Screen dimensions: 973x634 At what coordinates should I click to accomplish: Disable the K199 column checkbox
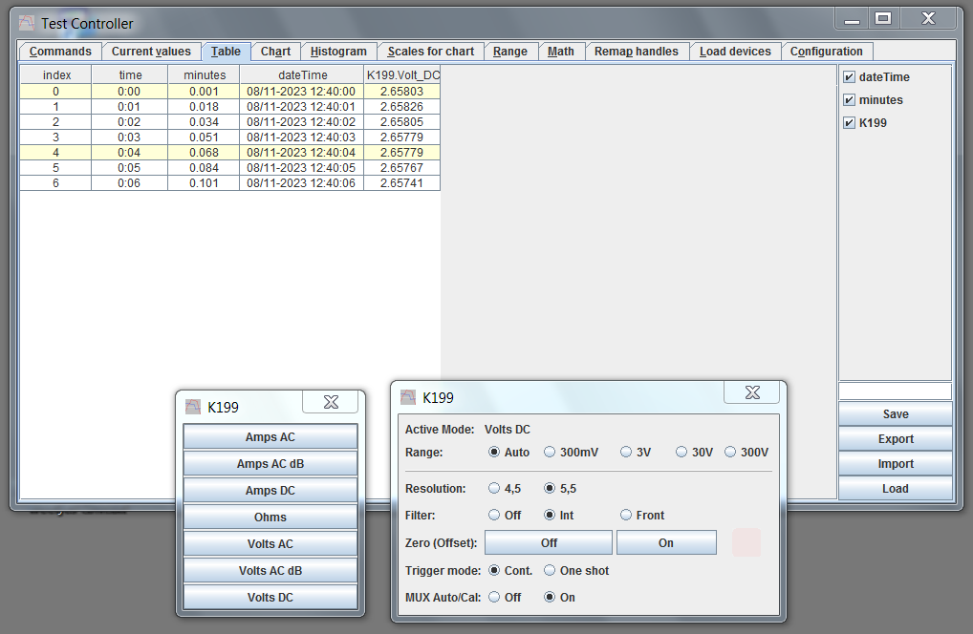click(x=849, y=123)
